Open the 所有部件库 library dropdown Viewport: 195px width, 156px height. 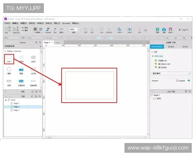pyautogui.click(x=23, y=46)
